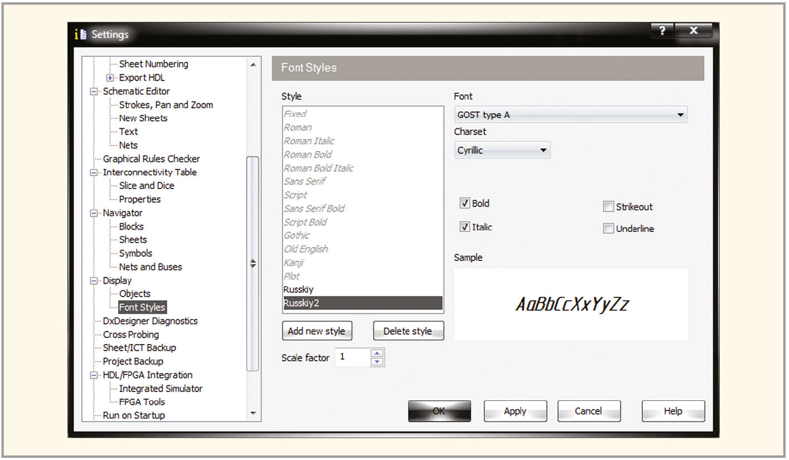Open the Charset dropdown set to Cyrillic
This screenshot has height=460, width=789.
[x=502, y=151]
